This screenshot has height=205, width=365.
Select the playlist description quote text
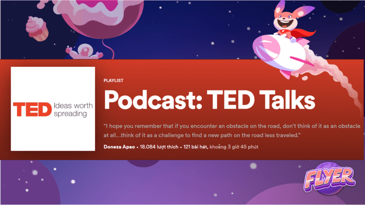pos(232,131)
